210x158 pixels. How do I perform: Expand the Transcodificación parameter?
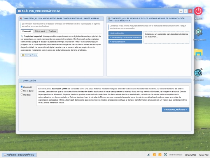(125, 42)
